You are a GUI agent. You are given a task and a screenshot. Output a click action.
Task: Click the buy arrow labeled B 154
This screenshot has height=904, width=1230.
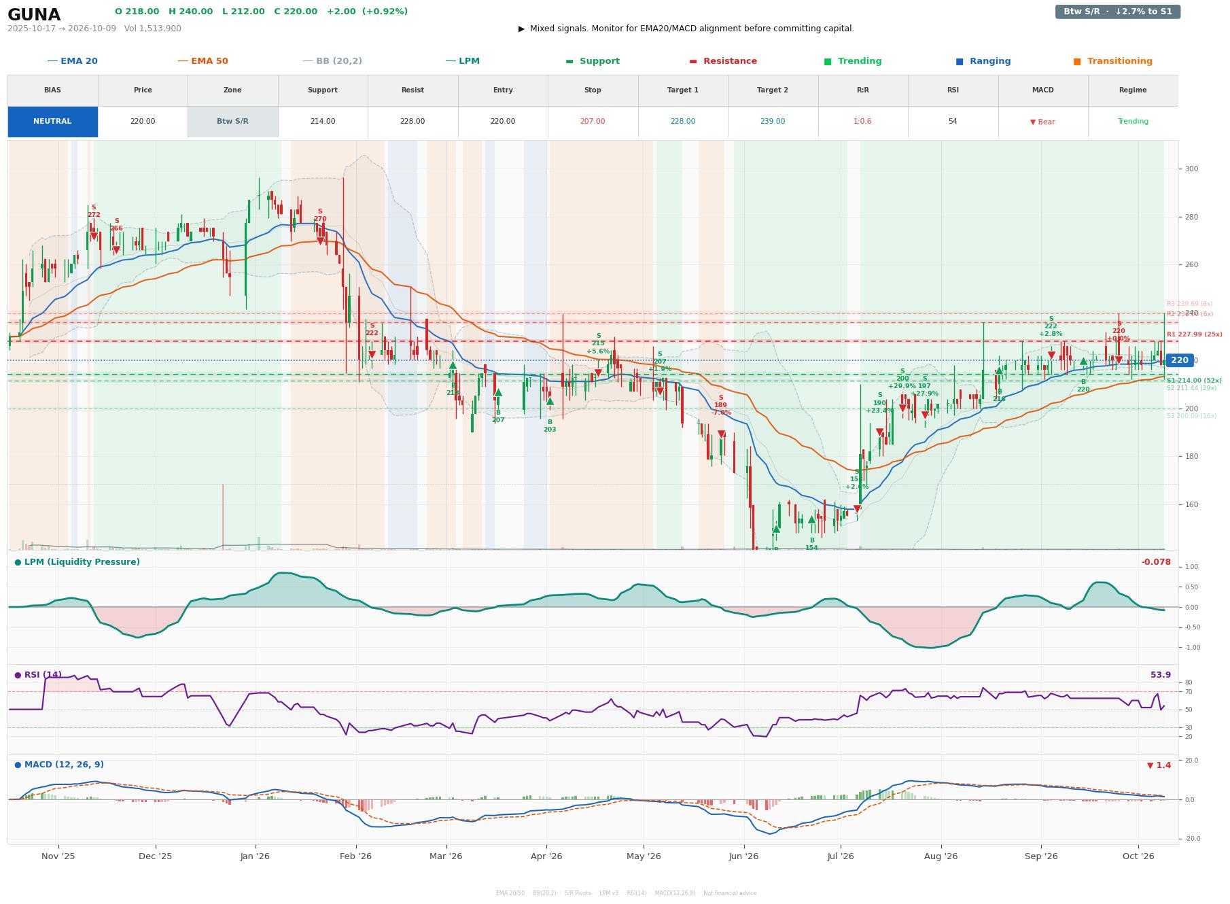pos(811,519)
